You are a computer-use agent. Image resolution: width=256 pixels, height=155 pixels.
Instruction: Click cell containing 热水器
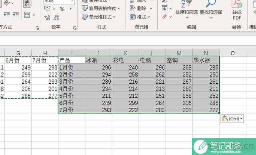pyautogui.click(x=206, y=60)
